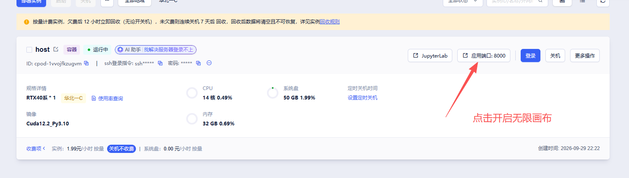Click the edit-name icon next to host
Viewport: 629px width, 178px height.
click(56, 49)
